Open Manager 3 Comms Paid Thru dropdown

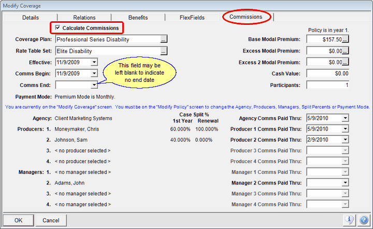click(345, 193)
